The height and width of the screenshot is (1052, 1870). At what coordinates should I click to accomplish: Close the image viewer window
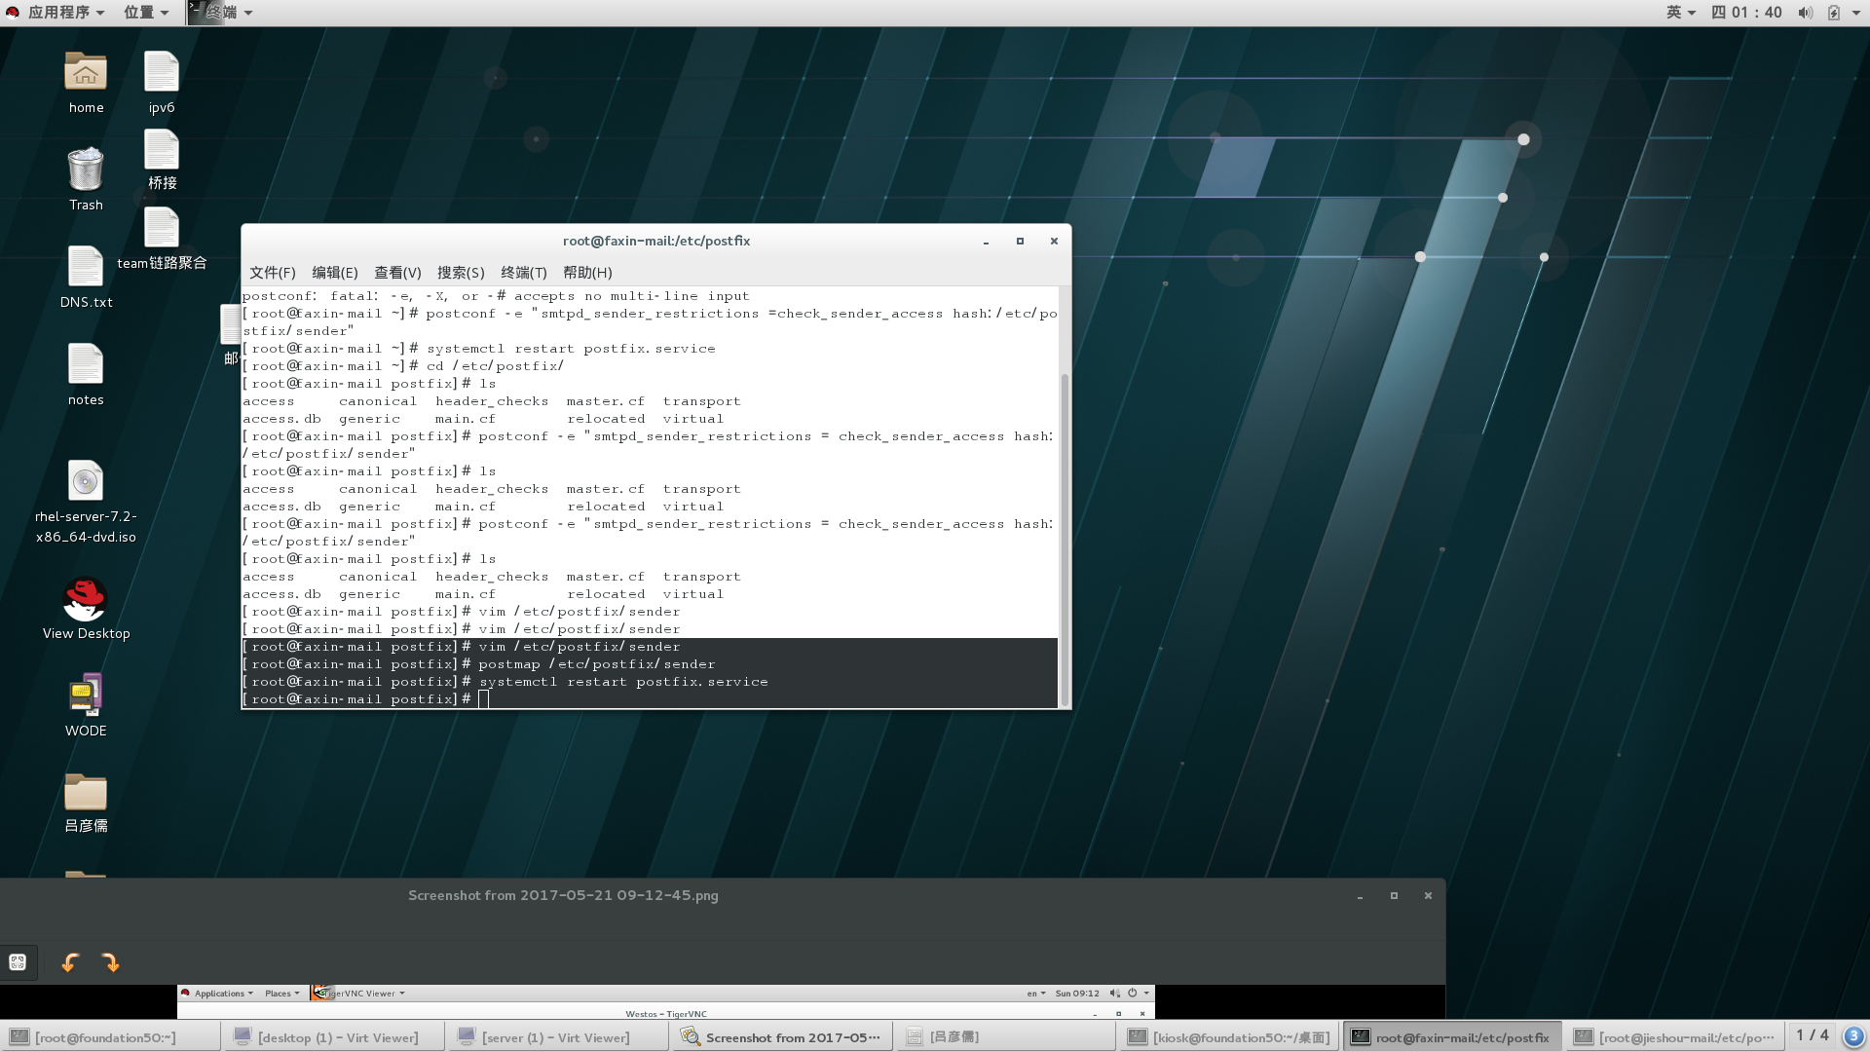pyautogui.click(x=1428, y=895)
